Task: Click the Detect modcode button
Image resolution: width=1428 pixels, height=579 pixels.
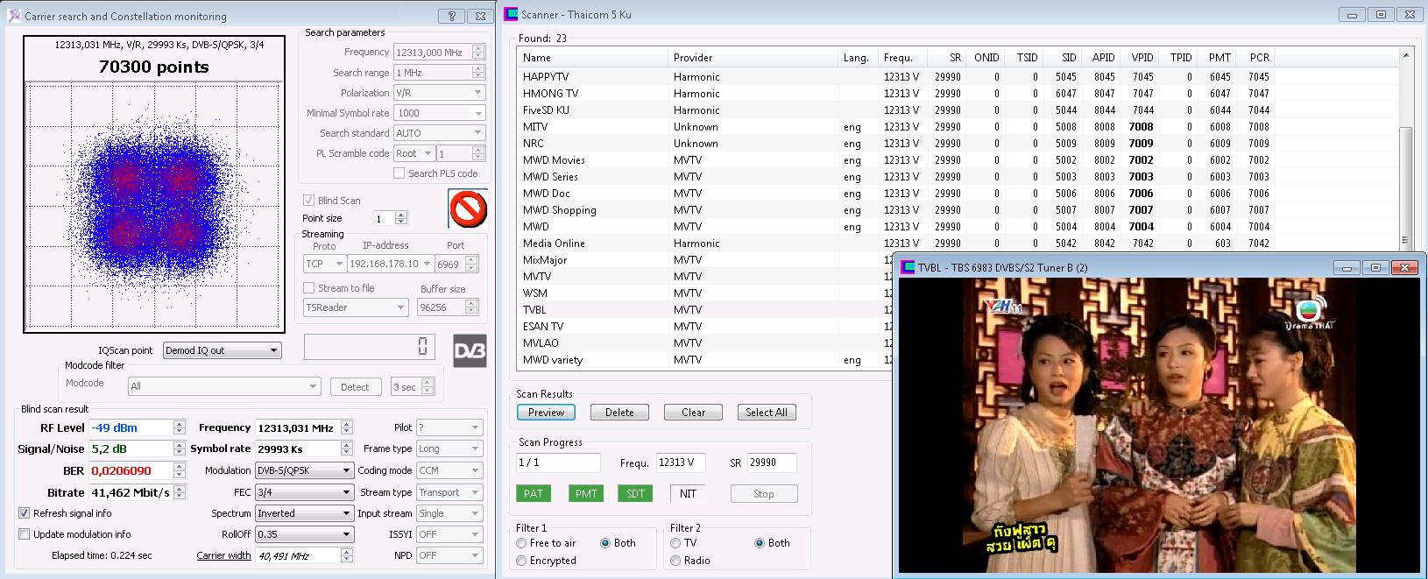Action: point(355,387)
